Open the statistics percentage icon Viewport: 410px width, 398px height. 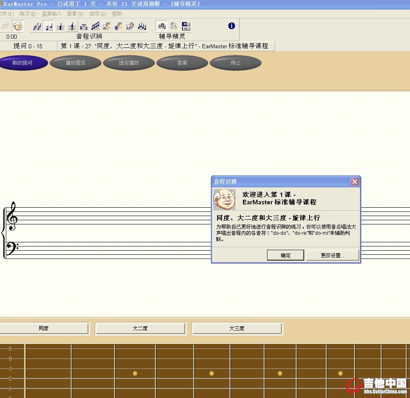pos(186,26)
